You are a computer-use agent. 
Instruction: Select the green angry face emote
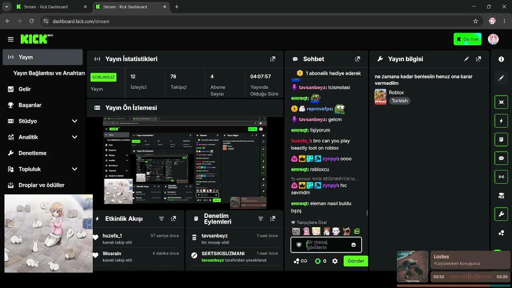point(357,231)
